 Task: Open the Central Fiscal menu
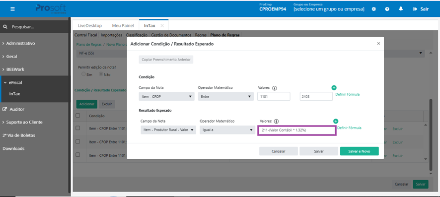click(x=85, y=35)
